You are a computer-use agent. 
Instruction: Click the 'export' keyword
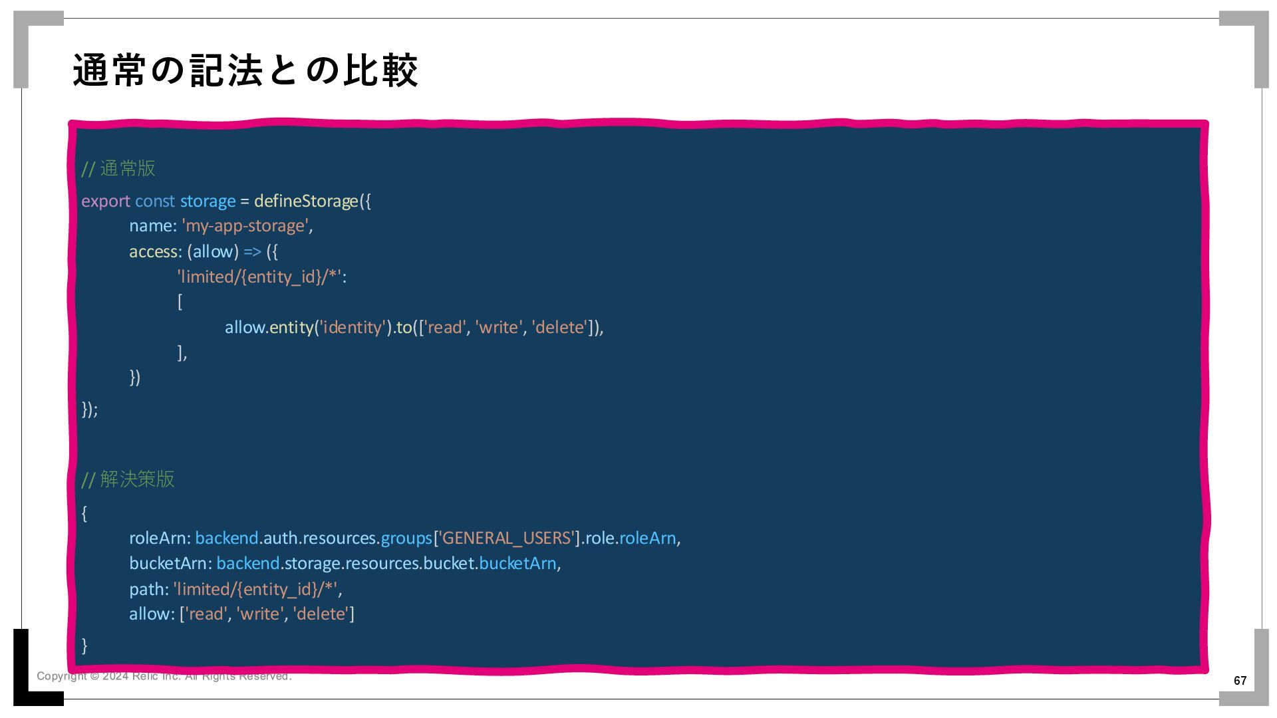(105, 201)
